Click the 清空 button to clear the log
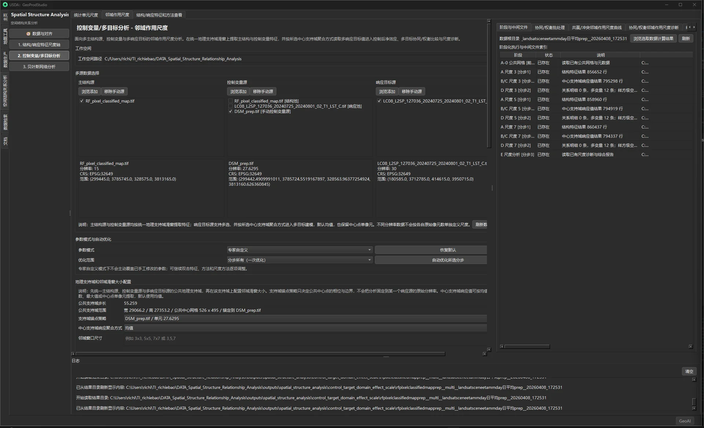The height and width of the screenshot is (428, 704). (x=689, y=371)
